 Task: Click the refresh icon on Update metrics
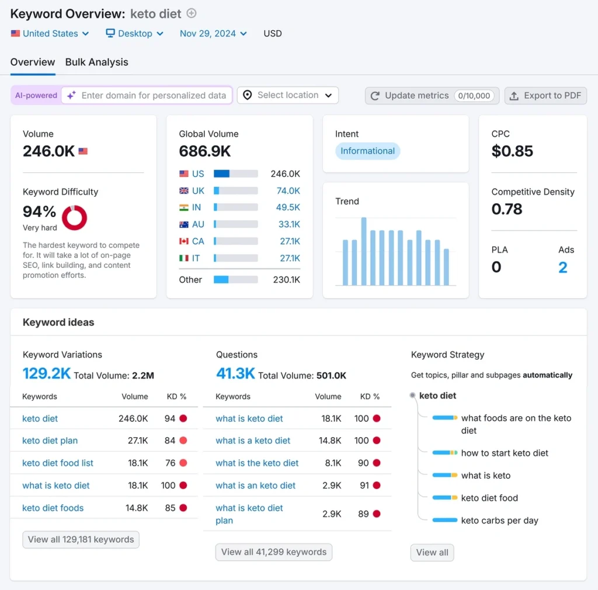click(375, 96)
